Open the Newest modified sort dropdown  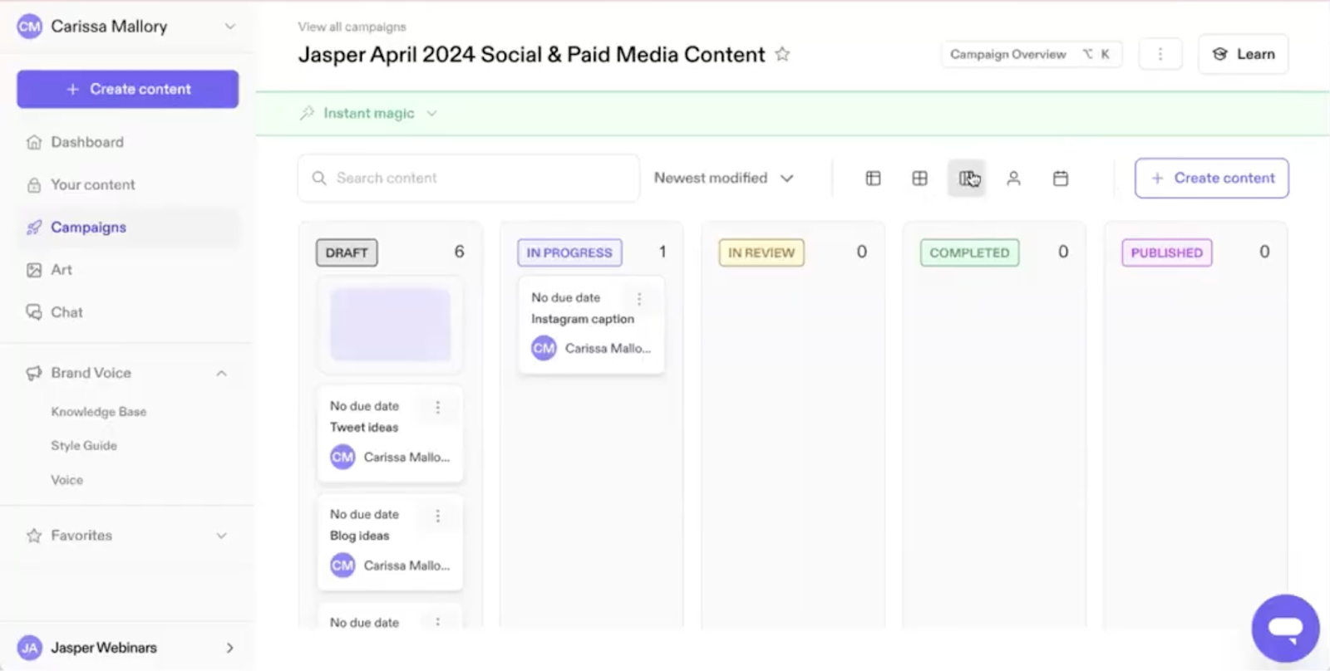[x=724, y=178]
